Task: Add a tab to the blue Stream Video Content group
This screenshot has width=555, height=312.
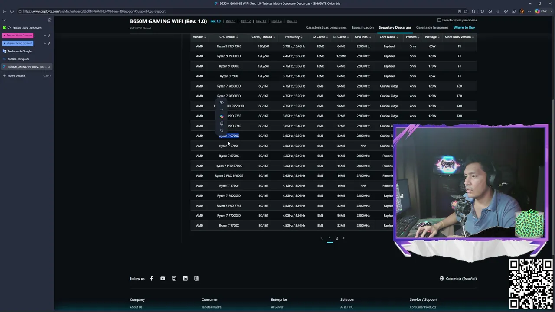Action: (45, 43)
